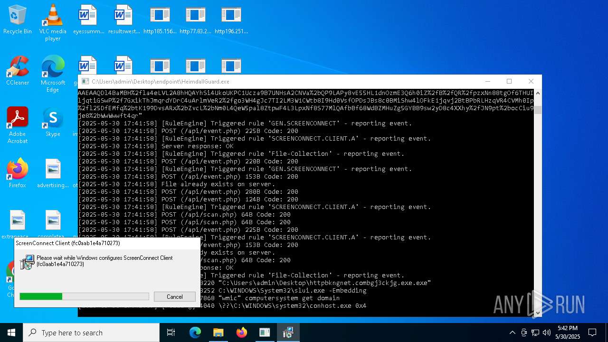This screenshot has width=608, height=342.
Task: Click the 'Server response: OK' log line
Action: tap(156, 146)
